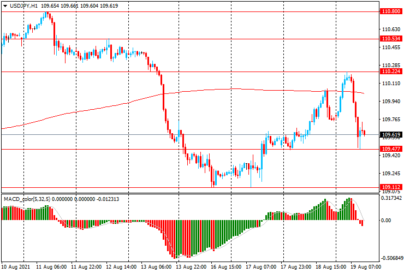
Task: Click the -0.506849 MACD scale value
Action: (391, 258)
